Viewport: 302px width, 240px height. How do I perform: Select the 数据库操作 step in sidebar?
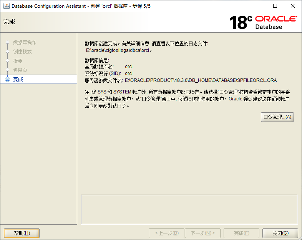[x=25, y=42]
